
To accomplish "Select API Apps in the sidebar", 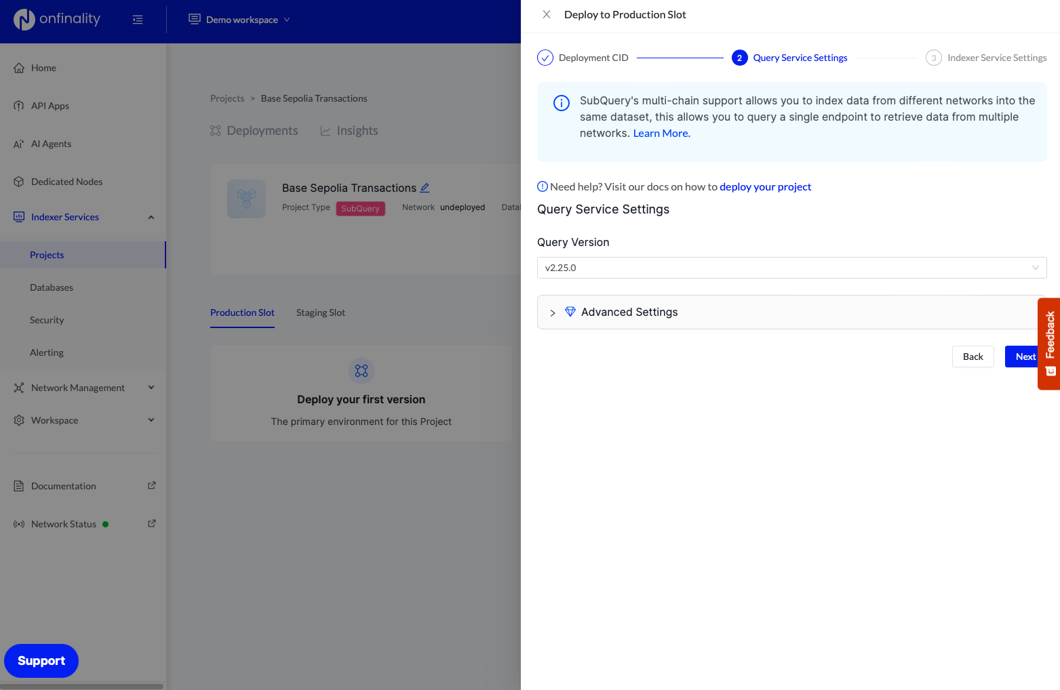I will tap(49, 106).
